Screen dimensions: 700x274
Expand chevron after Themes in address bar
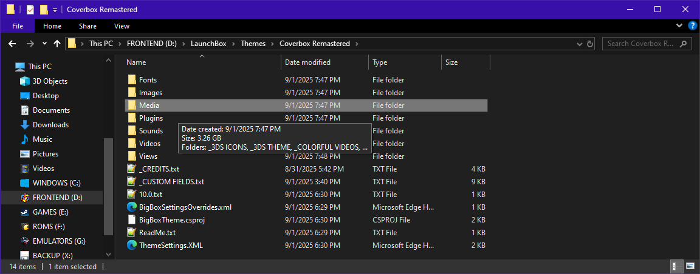click(272, 44)
